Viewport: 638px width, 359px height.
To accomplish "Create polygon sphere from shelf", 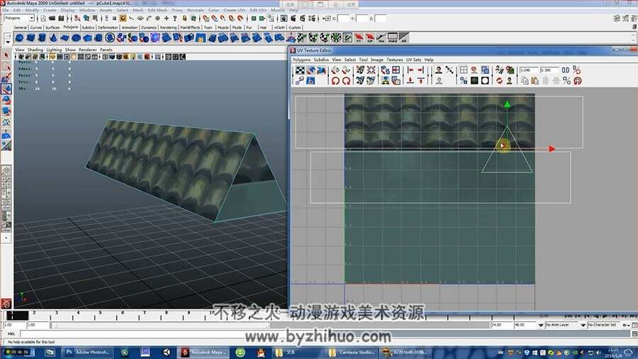I will pos(19,38).
